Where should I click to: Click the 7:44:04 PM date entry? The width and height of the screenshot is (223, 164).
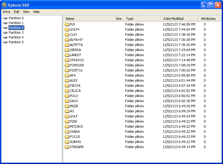[x=179, y=29]
